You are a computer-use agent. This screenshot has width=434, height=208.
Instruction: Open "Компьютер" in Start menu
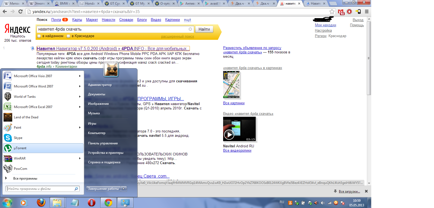point(97,133)
